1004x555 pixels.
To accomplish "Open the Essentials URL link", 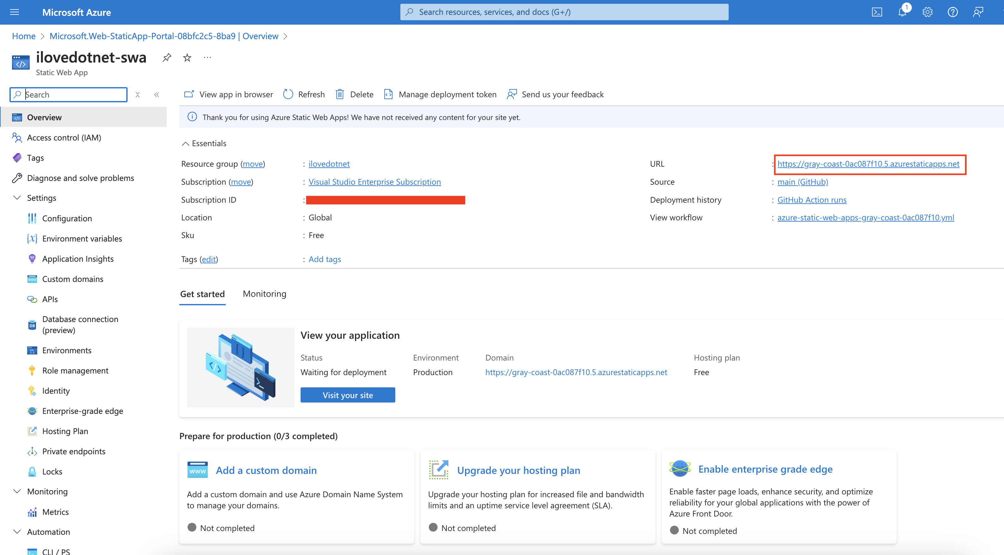I will [x=868, y=164].
